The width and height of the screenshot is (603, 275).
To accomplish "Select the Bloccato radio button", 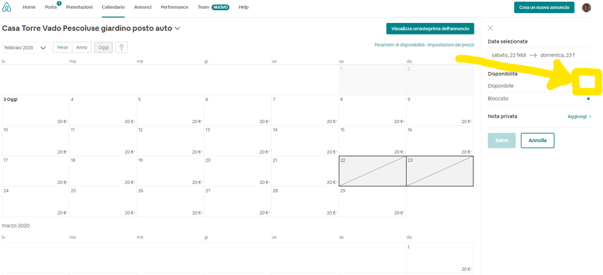I will tap(588, 98).
